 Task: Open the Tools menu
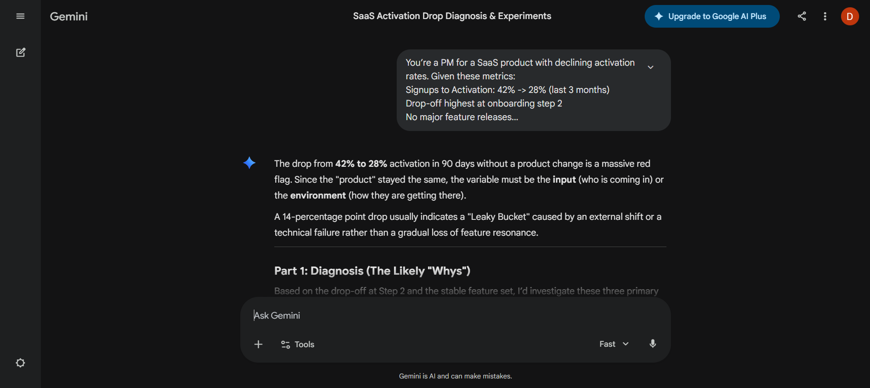(x=297, y=344)
